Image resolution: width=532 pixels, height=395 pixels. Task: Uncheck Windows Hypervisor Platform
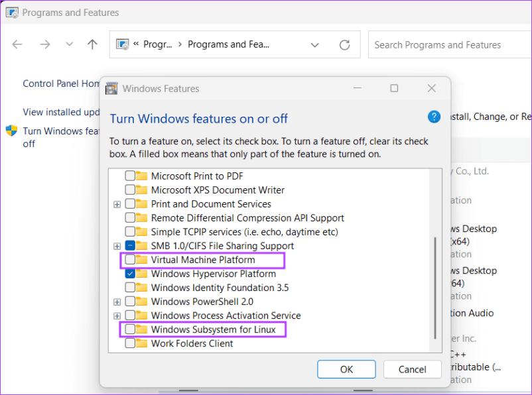click(x=129, y=274)
